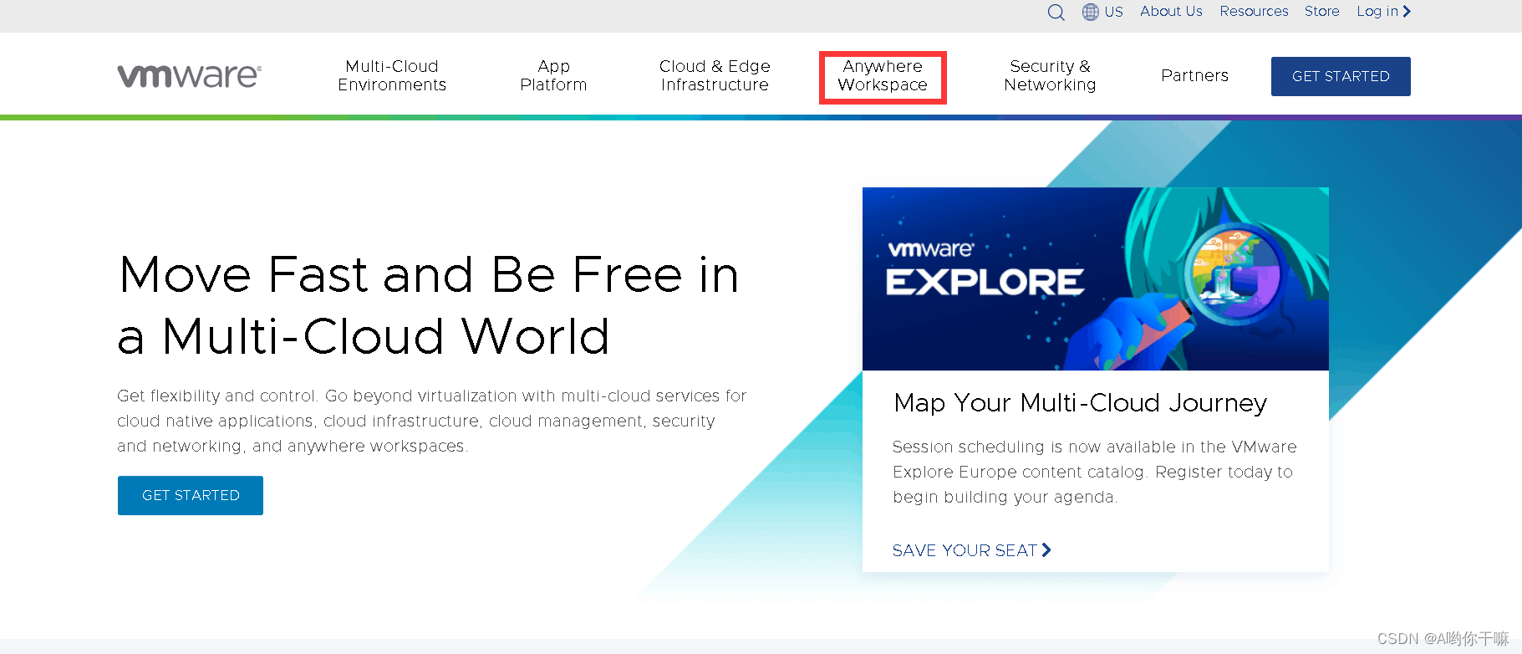This screenshot has width=1522, height=654.
Task: Click the hero GET STARTED button
Action: point(191,495)
